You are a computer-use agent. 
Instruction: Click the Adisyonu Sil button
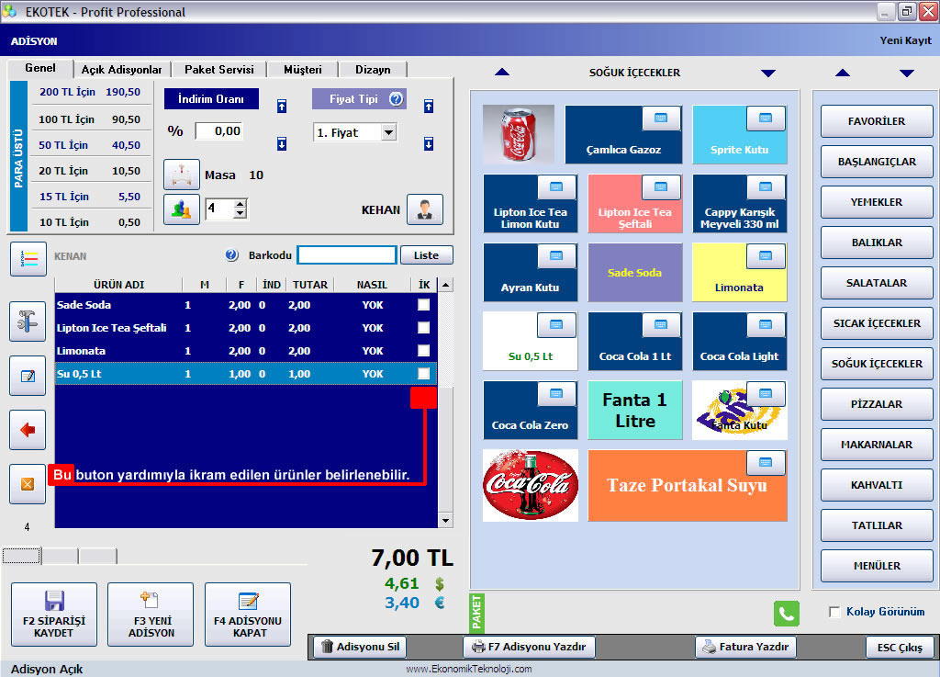[x=360, y=647]
